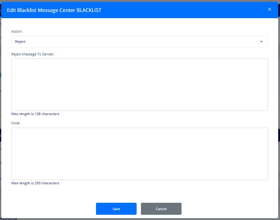280x220 pixels.
Task: Click into Reject Message To Sender textbox
Action: coord(139,85)
